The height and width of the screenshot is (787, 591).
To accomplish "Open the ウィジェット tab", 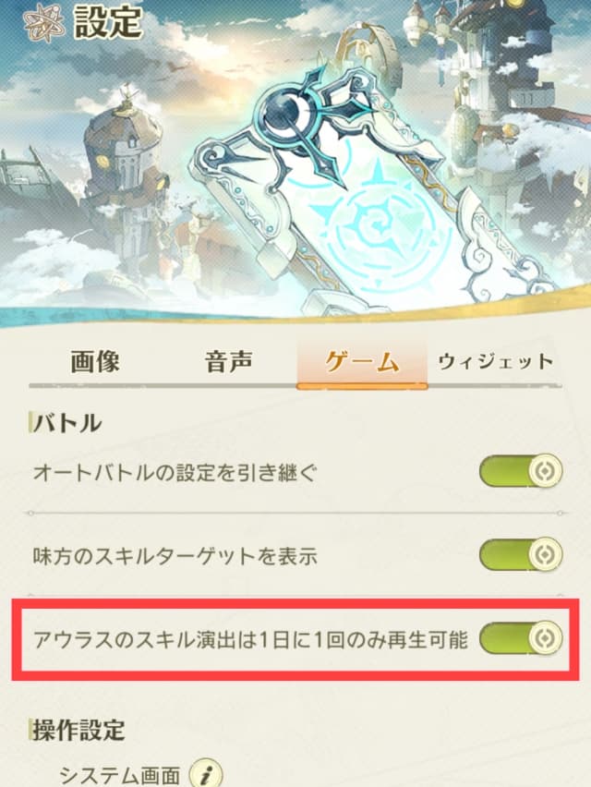I will pos(495,361).
